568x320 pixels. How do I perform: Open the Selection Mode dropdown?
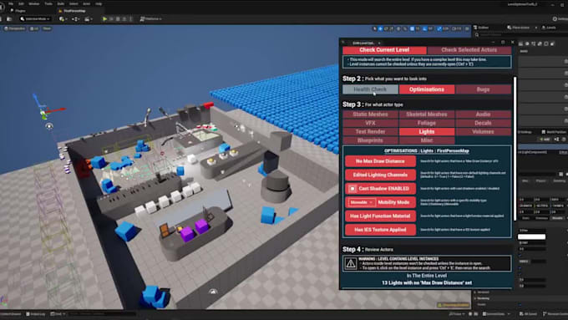35,19
